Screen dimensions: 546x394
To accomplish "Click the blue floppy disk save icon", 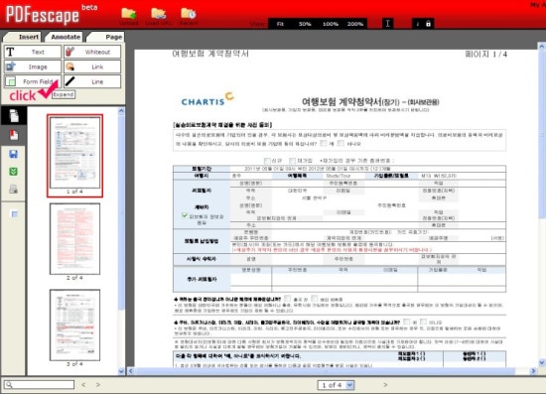I will coord(14,154).
